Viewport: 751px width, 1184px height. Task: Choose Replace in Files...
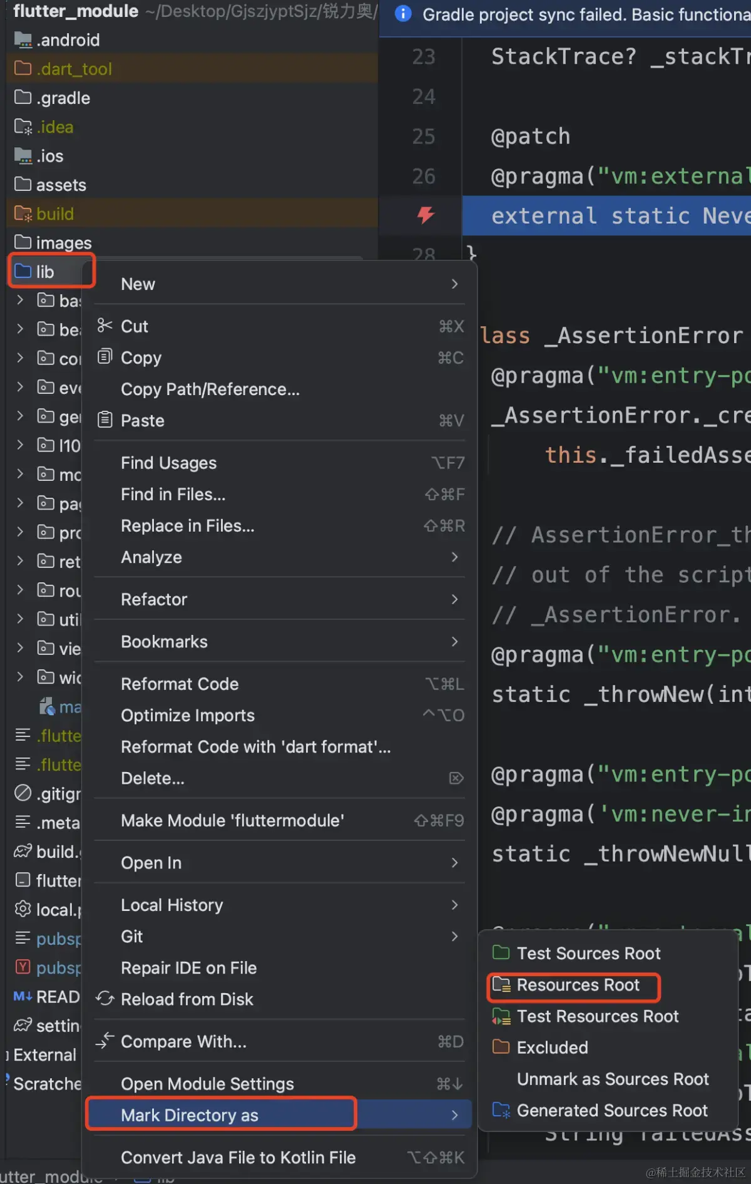pyautogui.click(x=188, y=525)
